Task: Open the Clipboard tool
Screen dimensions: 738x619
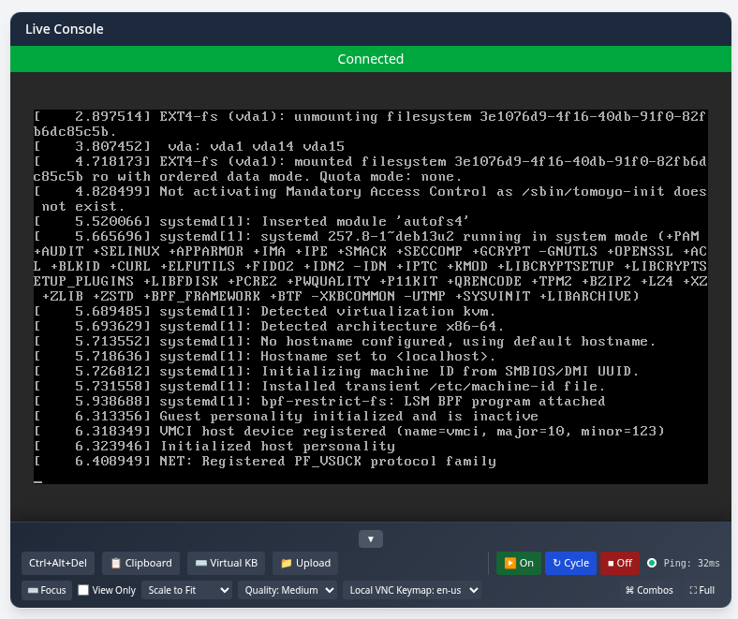Action: click(x=141, y=563)
